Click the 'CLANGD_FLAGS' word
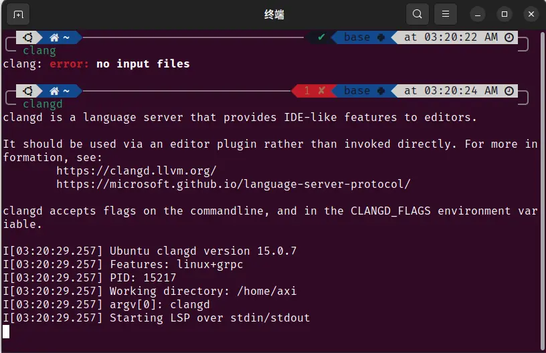The image size is (546, 353). pos(390,211)
